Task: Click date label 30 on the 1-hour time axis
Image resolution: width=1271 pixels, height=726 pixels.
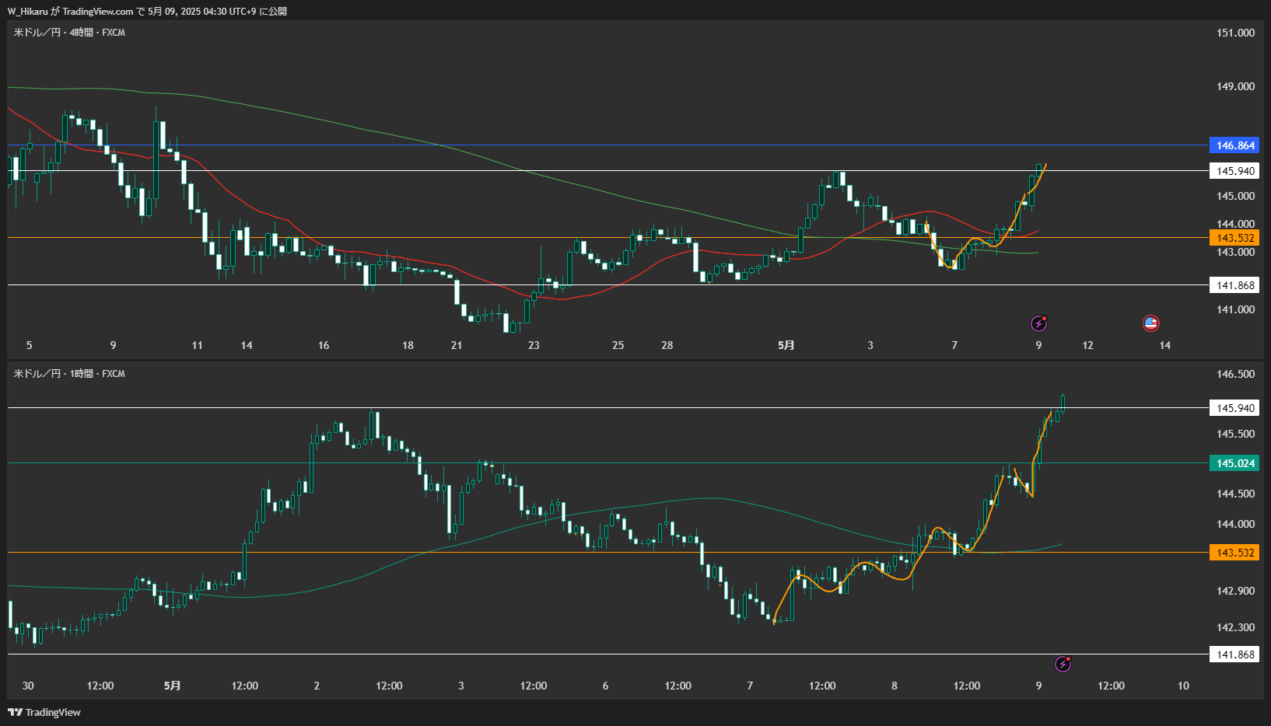Action: (28, 686)
